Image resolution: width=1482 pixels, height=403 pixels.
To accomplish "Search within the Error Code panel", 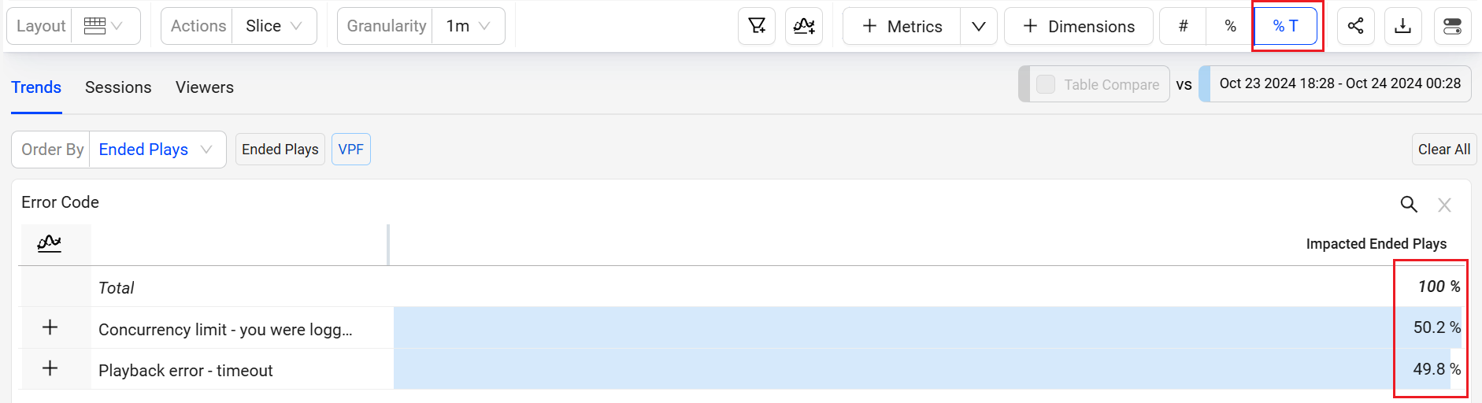I will click(1408, 205).
